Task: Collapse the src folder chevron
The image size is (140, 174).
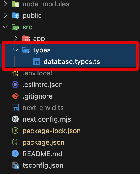Action: (5, 27)
